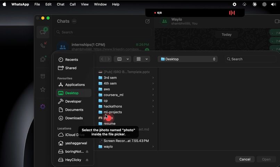Open the grouping options dropdown chevron

147,59
